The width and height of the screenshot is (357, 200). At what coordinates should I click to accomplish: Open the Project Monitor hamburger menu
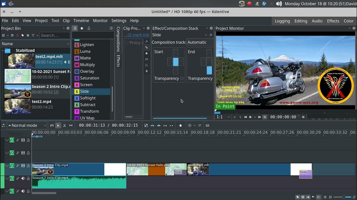click(x=303, y=117)
